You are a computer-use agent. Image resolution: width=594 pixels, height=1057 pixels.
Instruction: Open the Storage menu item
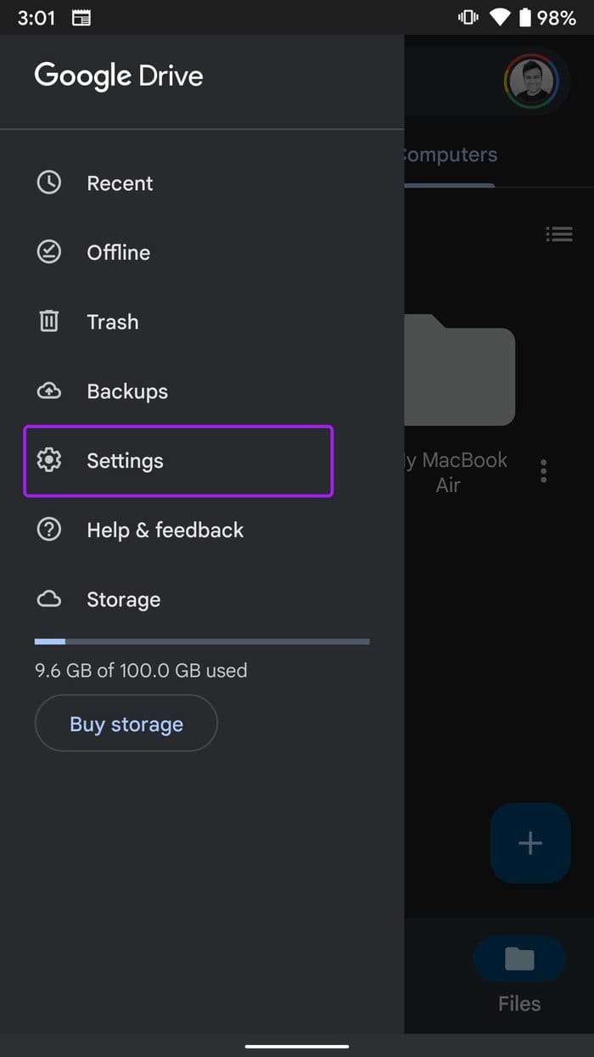[202, 599]
